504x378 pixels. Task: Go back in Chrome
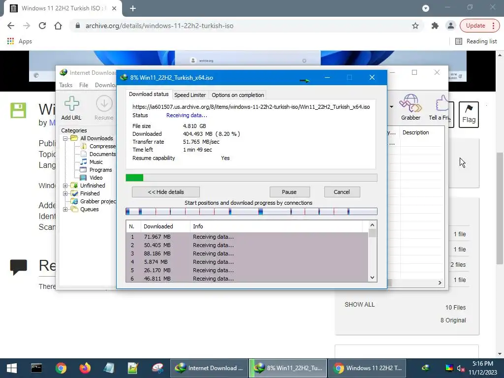point(11,26)
